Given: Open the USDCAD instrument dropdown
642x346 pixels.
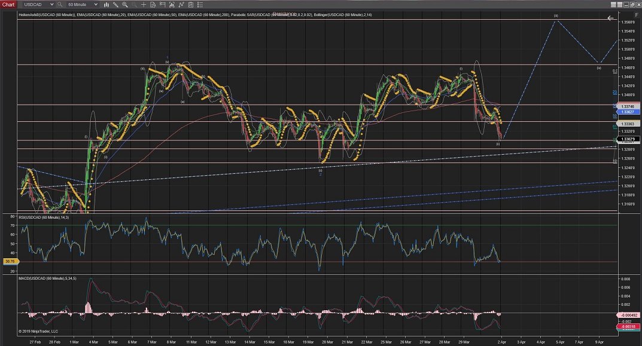Looking at the screenshot, I should point(33,5).
